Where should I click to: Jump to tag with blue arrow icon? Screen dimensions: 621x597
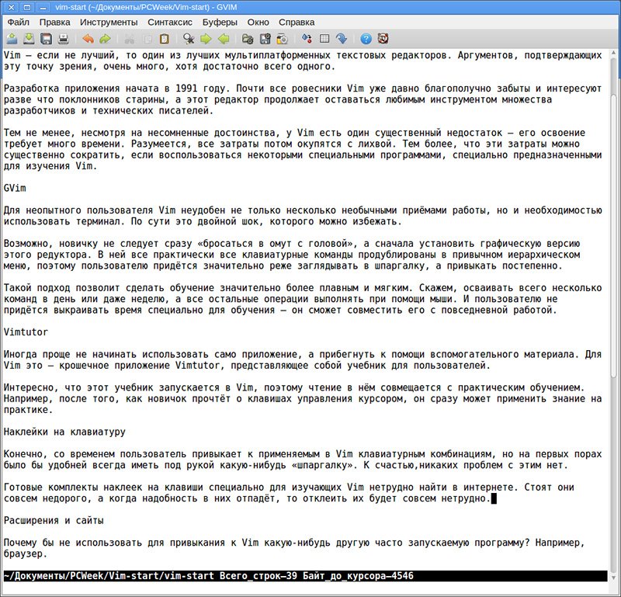point(342,39)
